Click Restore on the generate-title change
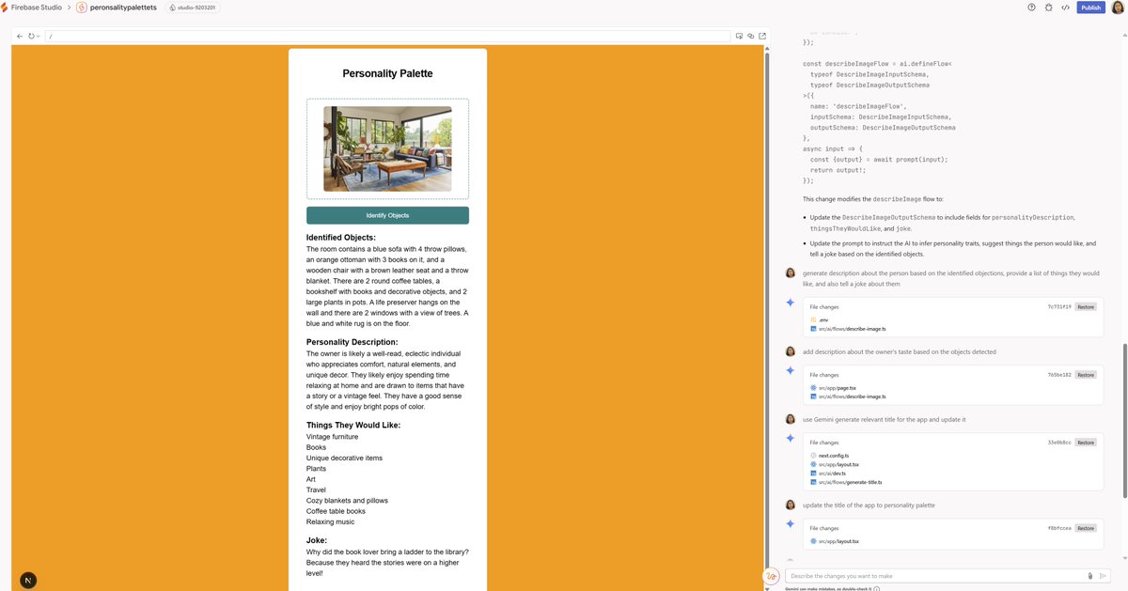The image size is (1128, 591). click(1085, 443)
